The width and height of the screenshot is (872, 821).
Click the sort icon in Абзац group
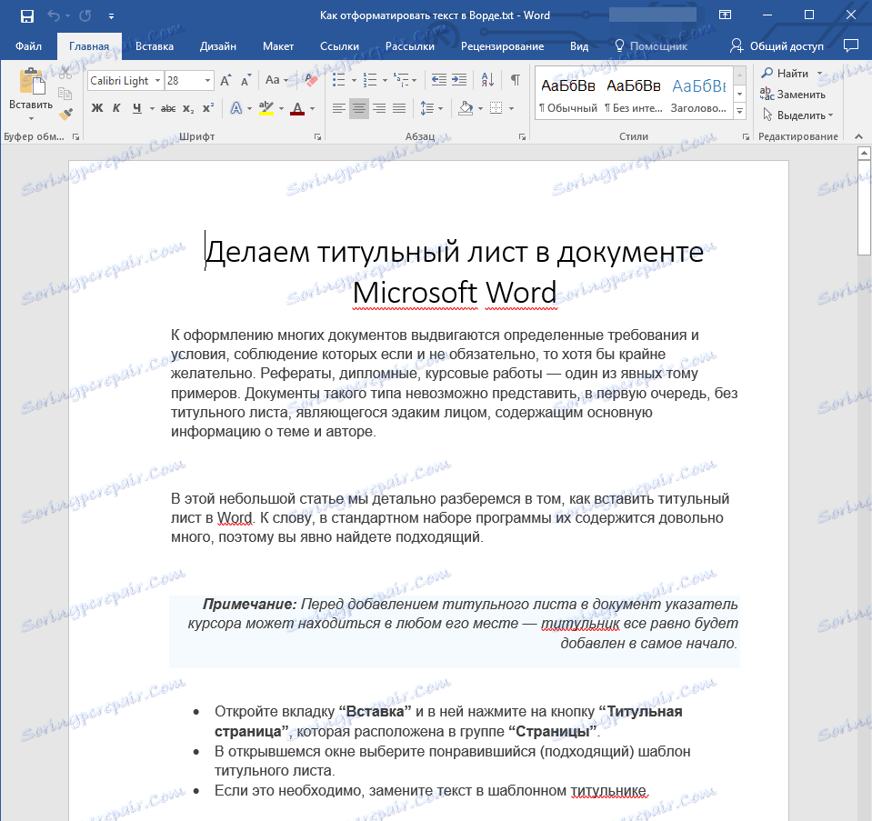(487, 80)
